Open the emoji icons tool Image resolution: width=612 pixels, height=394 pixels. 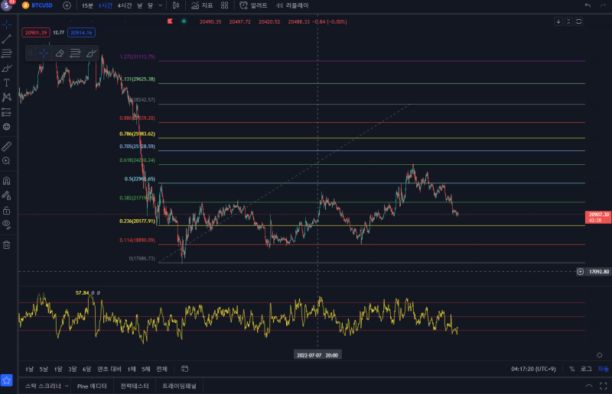(7, 127)
